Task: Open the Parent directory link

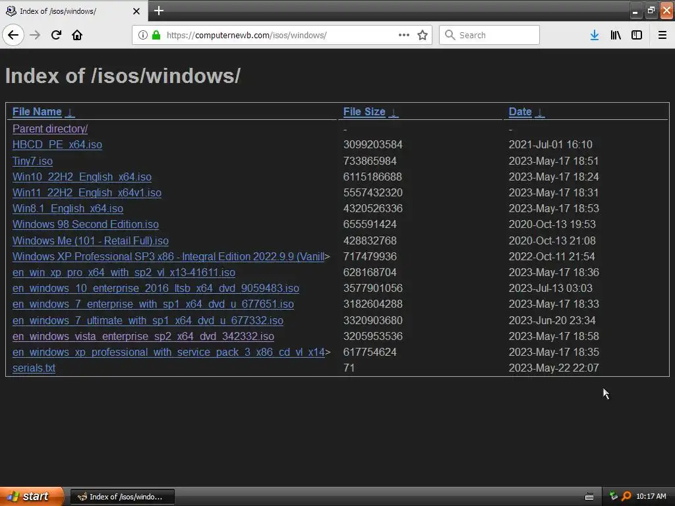Action: 50,128
